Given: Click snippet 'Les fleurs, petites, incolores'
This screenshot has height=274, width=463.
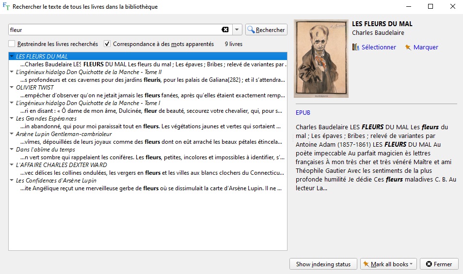Looking at the screenshot, I should click(x=152, y=157).
